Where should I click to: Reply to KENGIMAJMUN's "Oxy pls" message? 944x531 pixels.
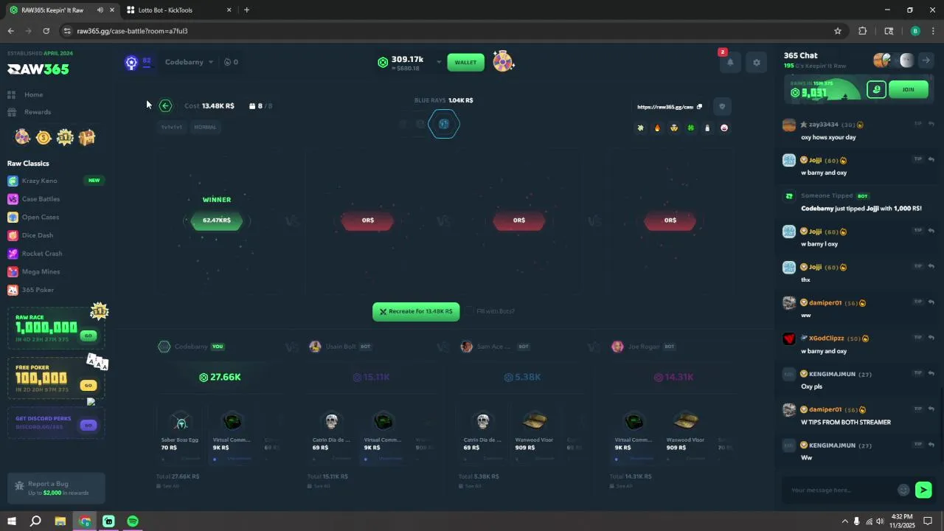[931, 373]
